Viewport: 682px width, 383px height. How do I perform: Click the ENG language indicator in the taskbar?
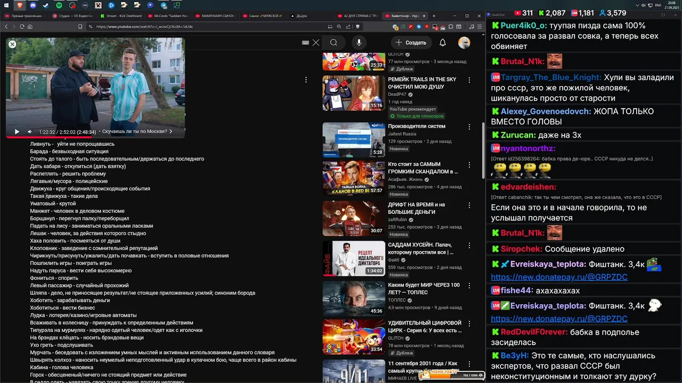[x=658, y=5]
